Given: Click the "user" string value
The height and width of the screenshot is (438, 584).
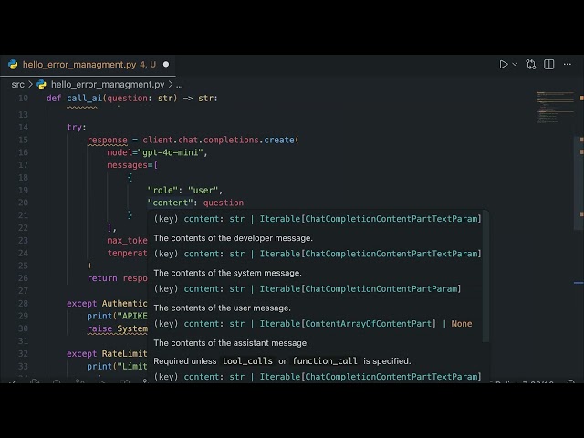Looking at the screenshot, I should (x=203, y=191).
